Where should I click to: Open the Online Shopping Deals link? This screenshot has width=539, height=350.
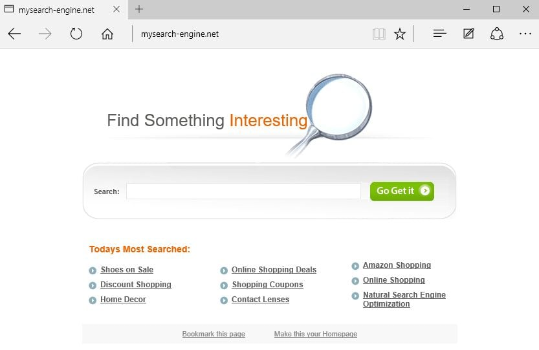point(274,270)
